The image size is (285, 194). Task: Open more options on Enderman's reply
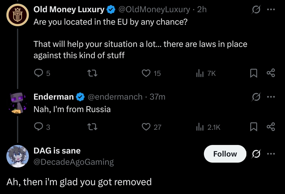[x=270, y=97]
